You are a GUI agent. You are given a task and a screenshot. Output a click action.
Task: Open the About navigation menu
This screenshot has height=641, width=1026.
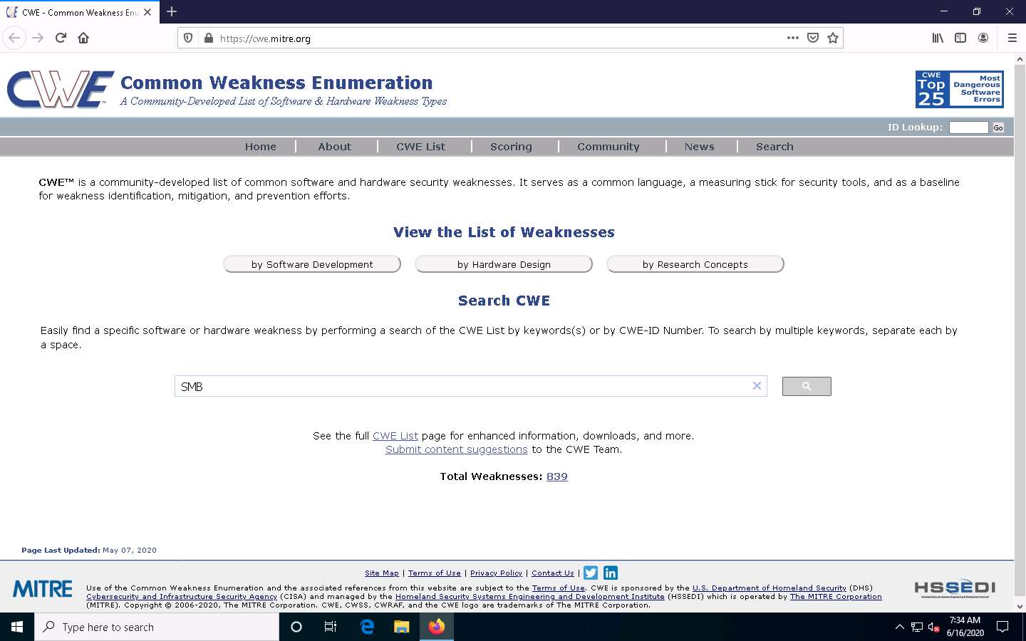coord(335,147)
